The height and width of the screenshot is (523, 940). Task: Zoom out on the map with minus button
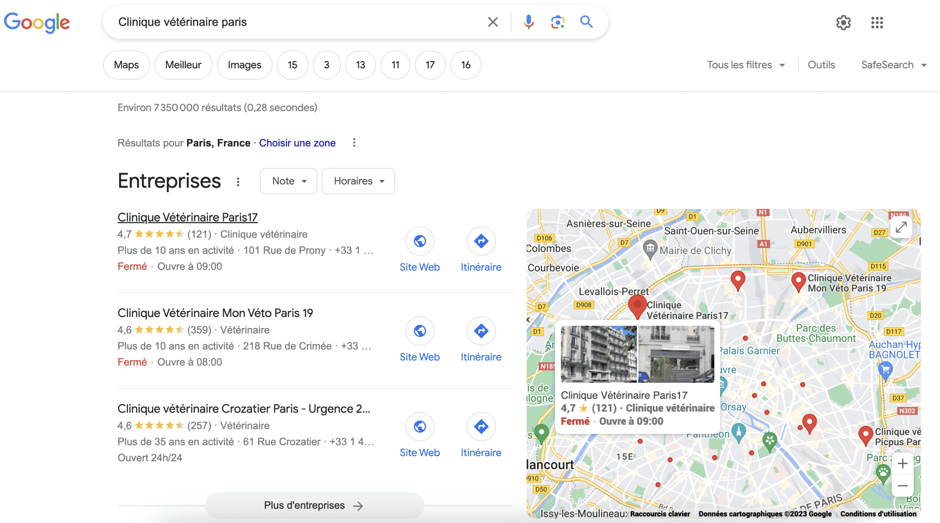point(903,486)
